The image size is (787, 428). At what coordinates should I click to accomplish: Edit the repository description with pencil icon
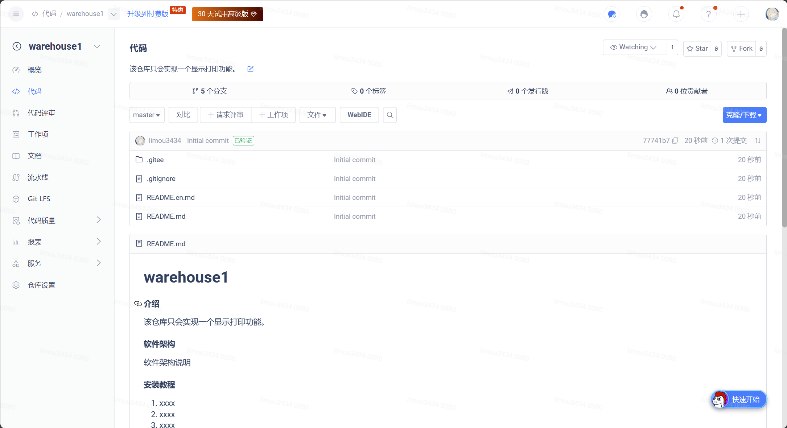click(x=250, y=69)
